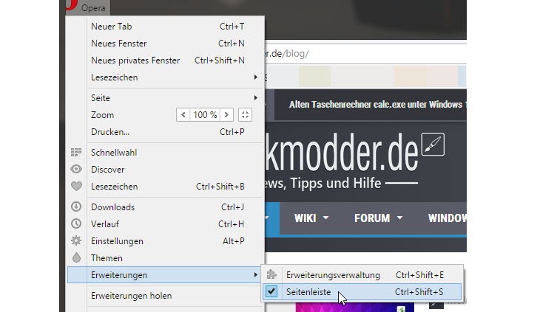
Task: Toggle fullscreen icon beside zoom controls
Action: (245, 115)
